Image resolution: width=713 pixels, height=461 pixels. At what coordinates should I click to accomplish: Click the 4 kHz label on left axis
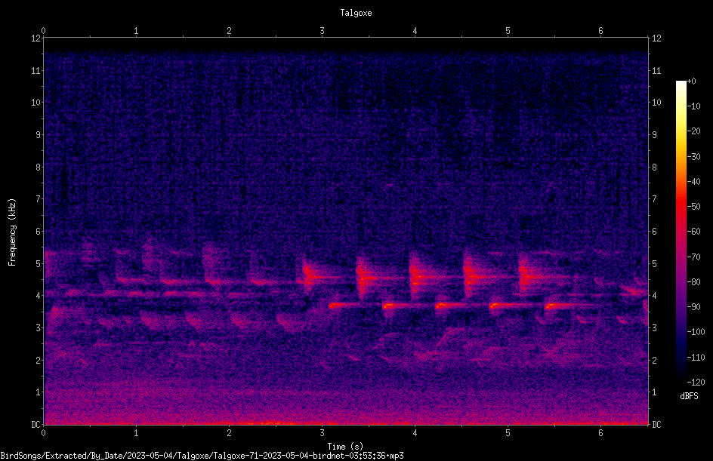click(38, 296)
